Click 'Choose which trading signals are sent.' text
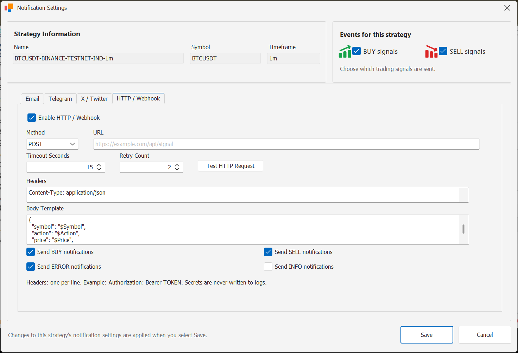Viewport: 518px width, 353px height. [x=387, y=69]
